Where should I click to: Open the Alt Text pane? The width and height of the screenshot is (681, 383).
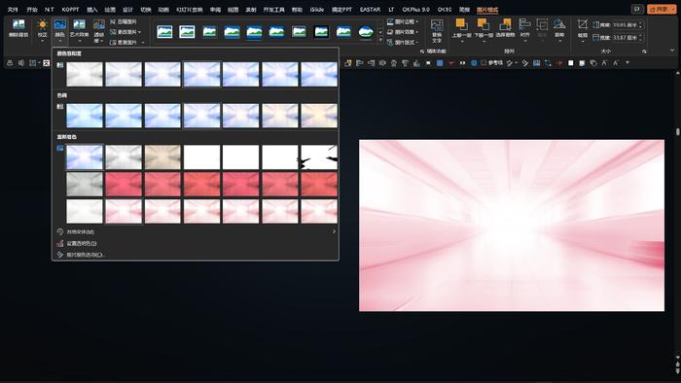tap(437, 30)
